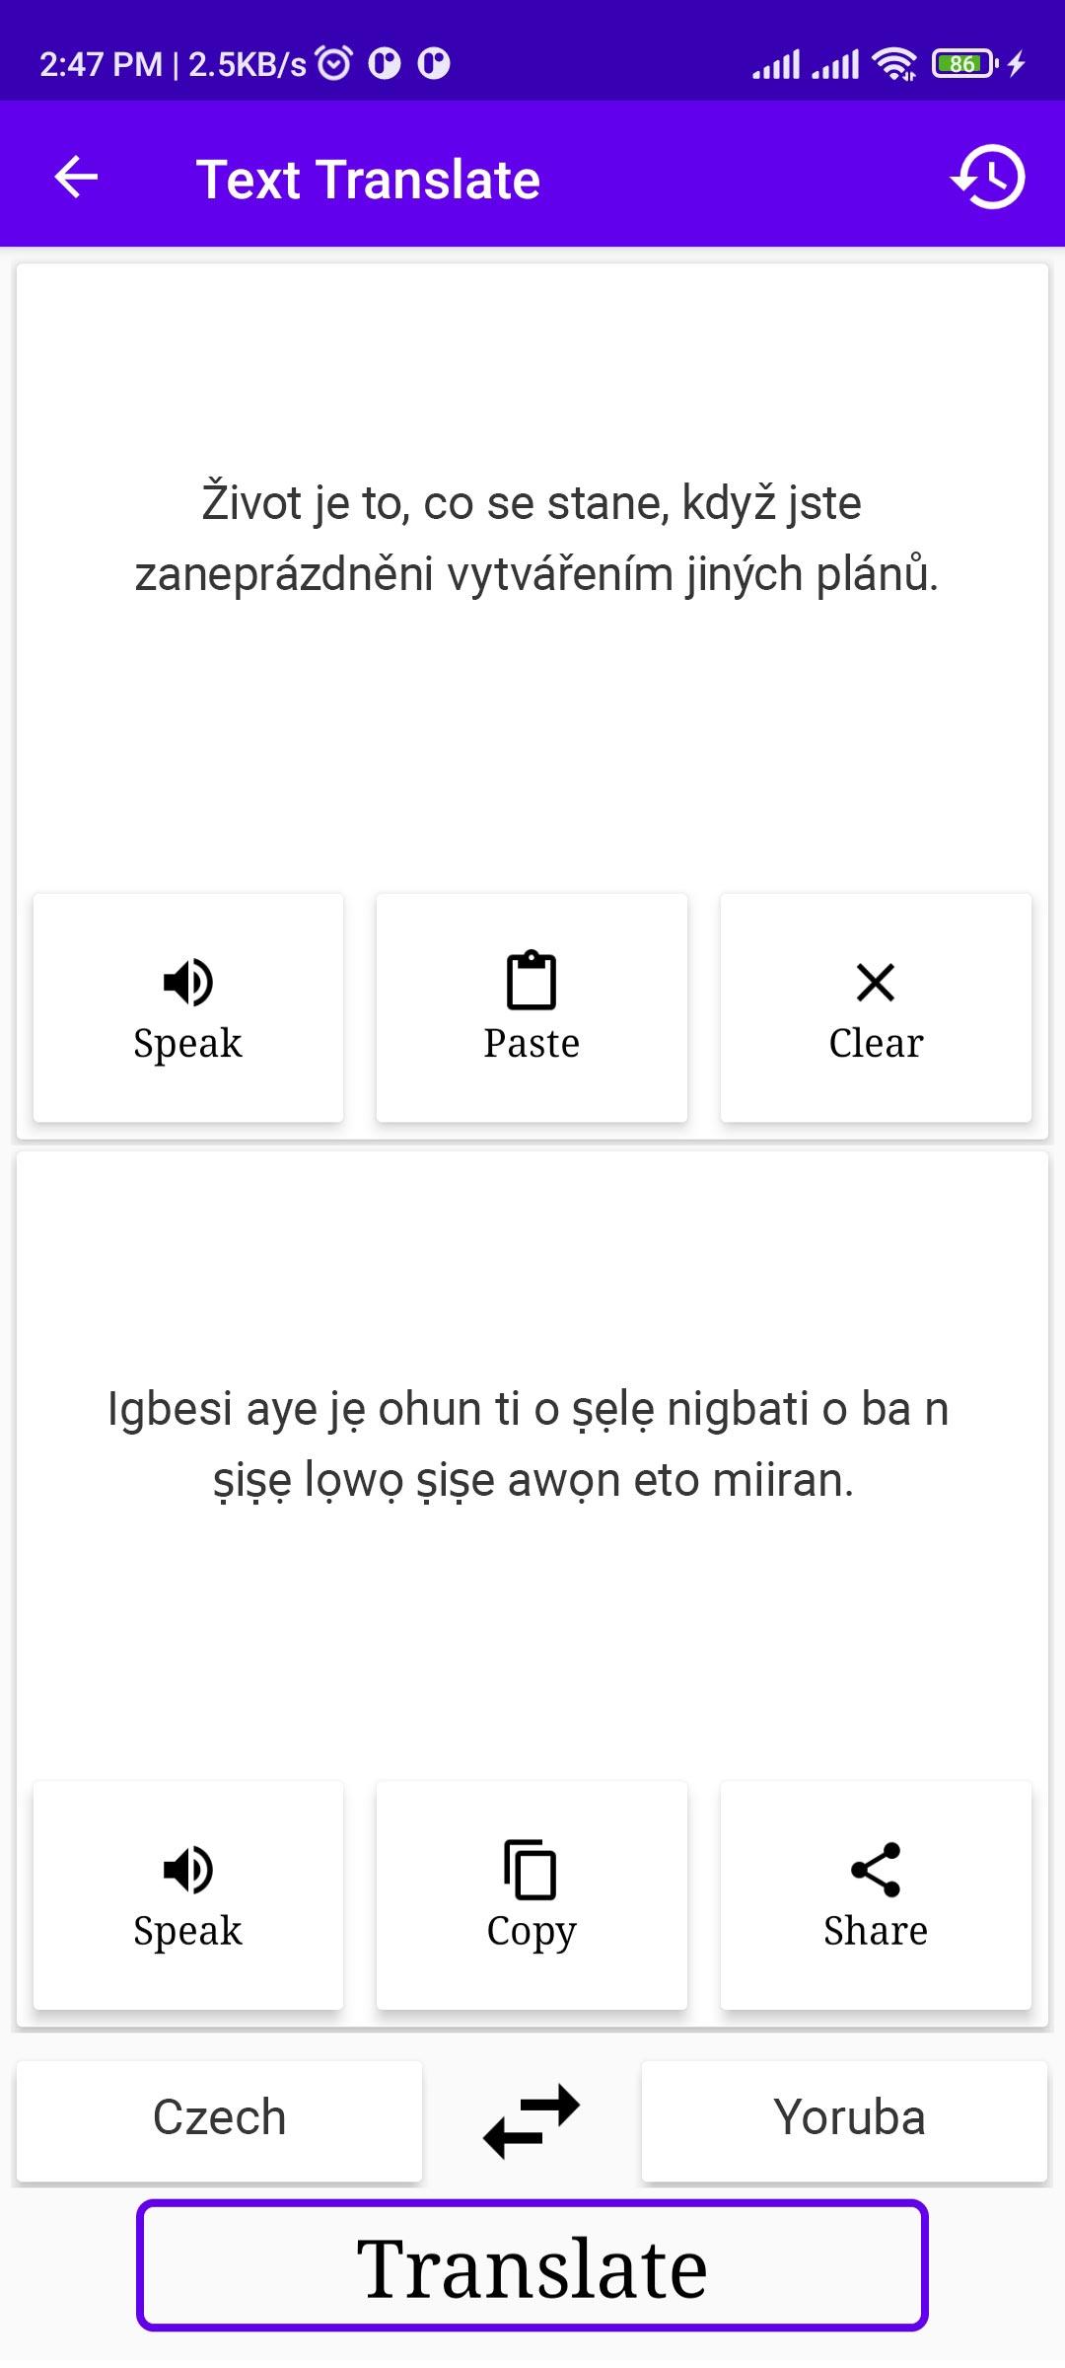1065x2368 pixels.
Task: Clear the source text
Action: [876, 1007]
